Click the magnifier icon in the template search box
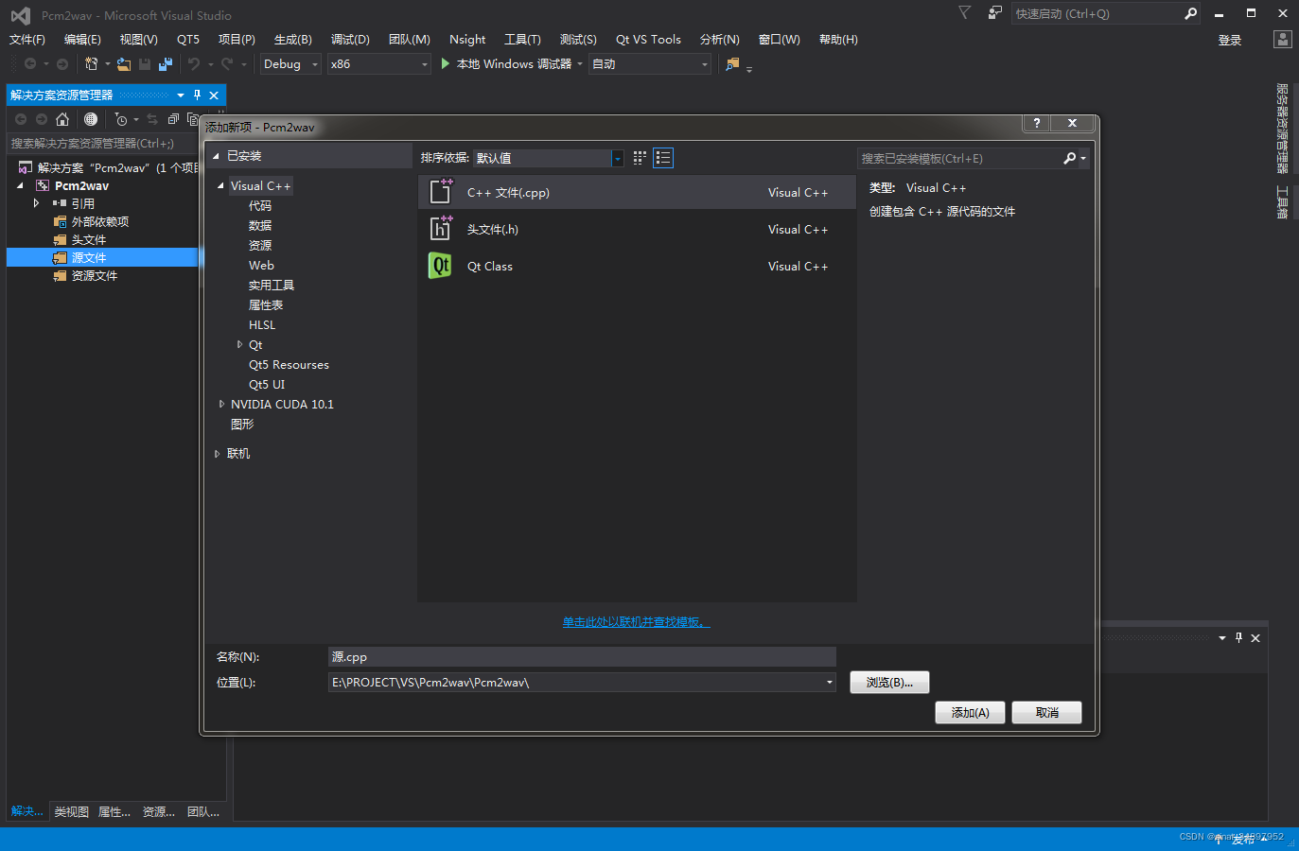Image resolution: width=1299 pixels, height=851 pixels. [x=1069, y=158]
